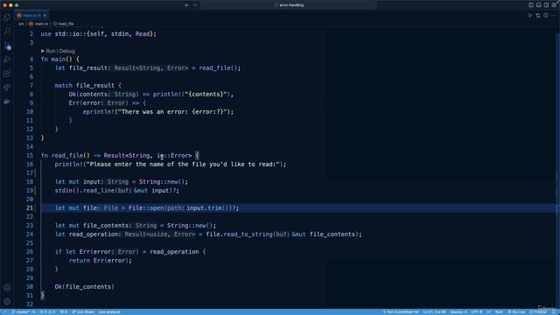The height and width of the screenshot is (315, 560).
Task: Click 'read_to_string' on line 24
Action: [x=248, y=234]
